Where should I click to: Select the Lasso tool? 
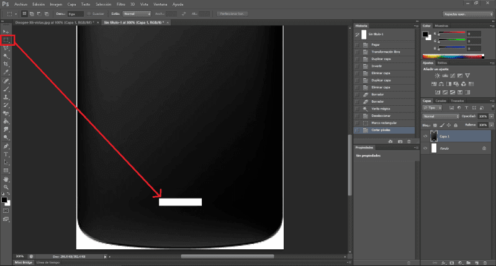(x=6, y=48)
